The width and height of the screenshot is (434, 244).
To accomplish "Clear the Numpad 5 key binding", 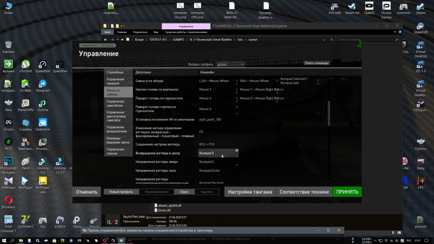I will (x=237, y=150).
